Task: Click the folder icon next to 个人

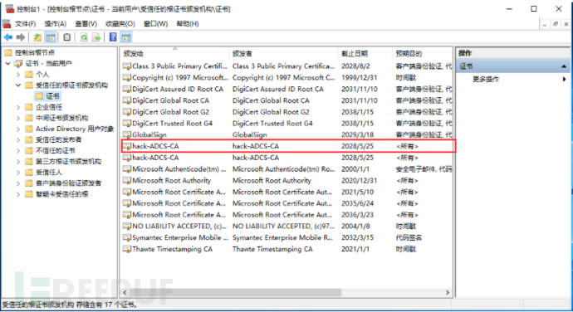Action: 29,74
